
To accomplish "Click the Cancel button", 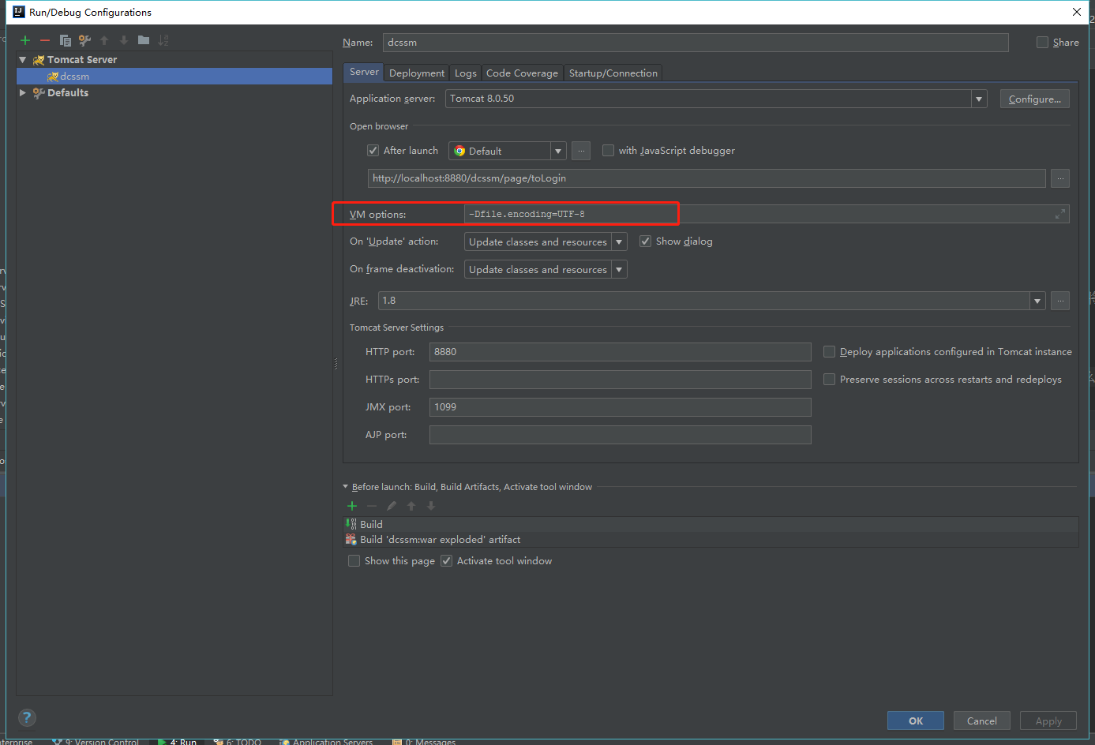I will coord(982,721).
